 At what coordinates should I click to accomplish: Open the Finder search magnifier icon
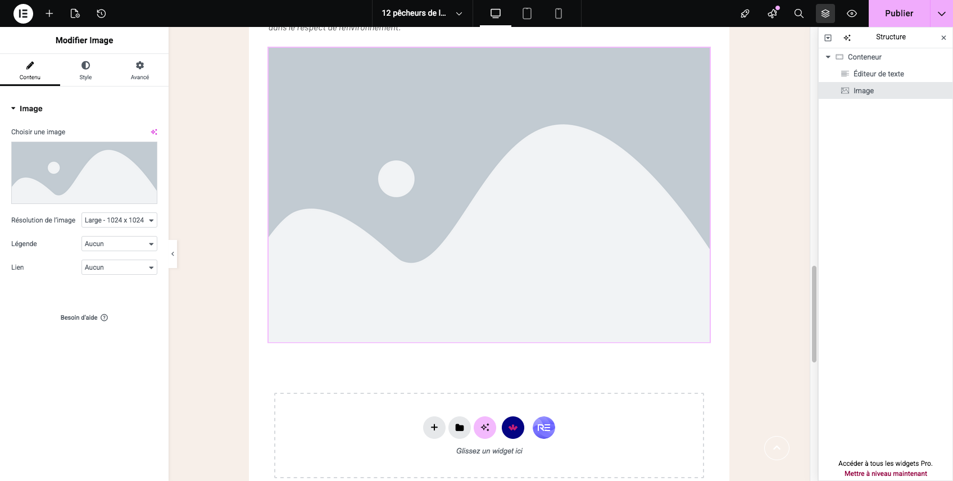(798, 13)
